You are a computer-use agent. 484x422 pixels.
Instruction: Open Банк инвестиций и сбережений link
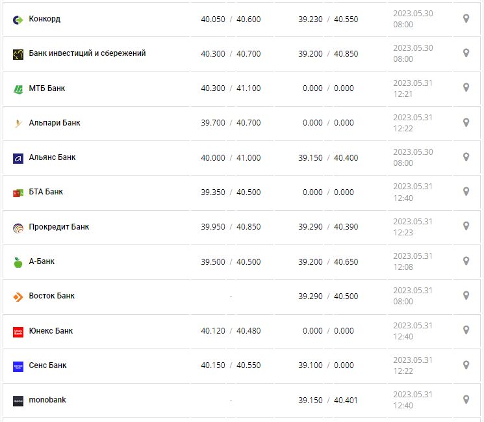[87, 53]
